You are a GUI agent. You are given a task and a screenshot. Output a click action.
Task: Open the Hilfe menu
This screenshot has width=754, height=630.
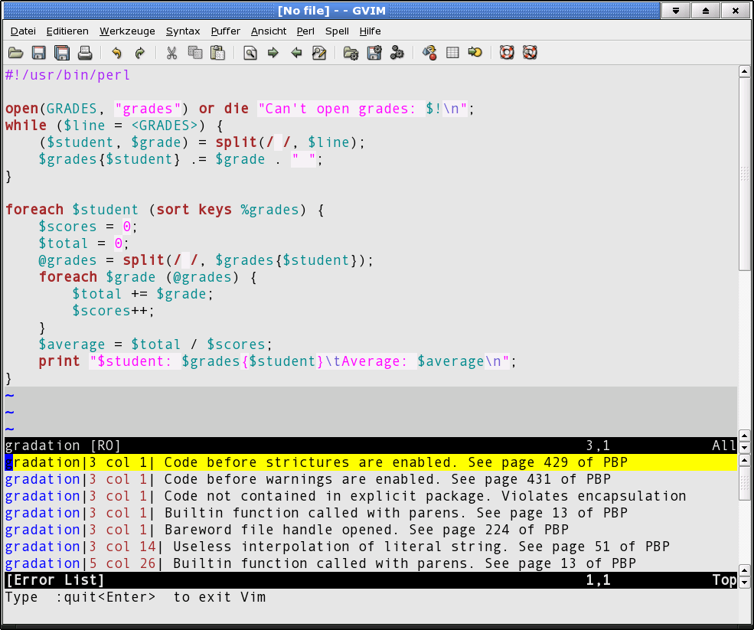pos(370,31)
